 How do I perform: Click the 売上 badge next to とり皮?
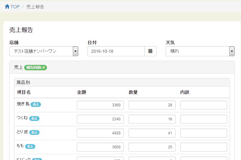pos(34,133)
